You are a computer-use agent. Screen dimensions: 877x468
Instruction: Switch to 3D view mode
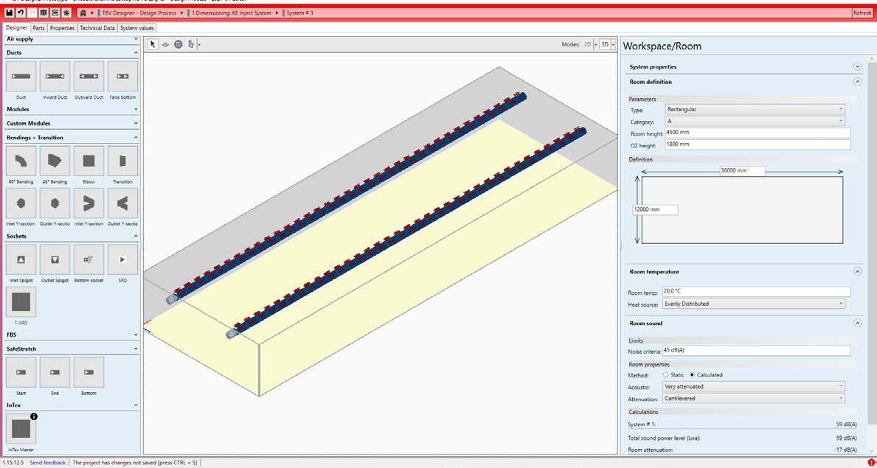coord(605,44)
